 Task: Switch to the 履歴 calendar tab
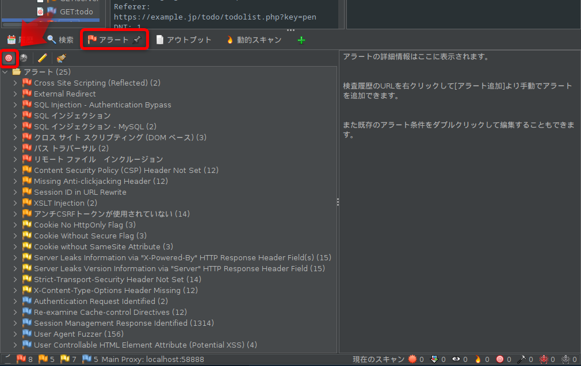click(20, 40)
